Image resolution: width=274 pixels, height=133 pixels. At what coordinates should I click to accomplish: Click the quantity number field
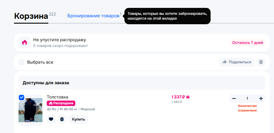247,98
